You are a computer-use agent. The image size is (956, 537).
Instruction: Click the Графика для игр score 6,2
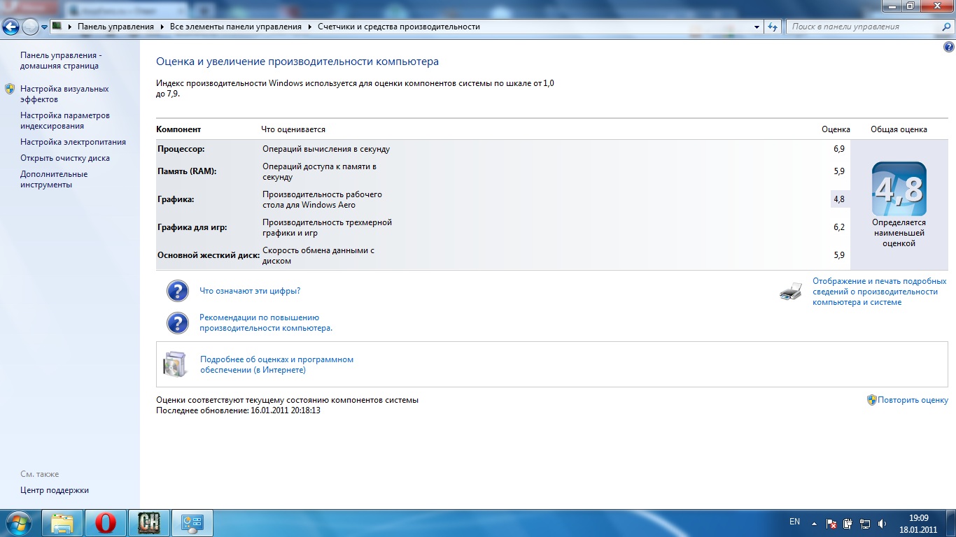pos(839,227)
